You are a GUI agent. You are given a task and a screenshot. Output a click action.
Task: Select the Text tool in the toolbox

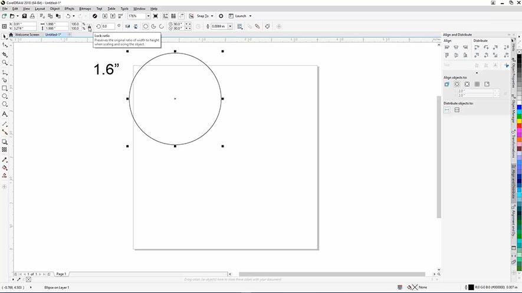(5, 114)
